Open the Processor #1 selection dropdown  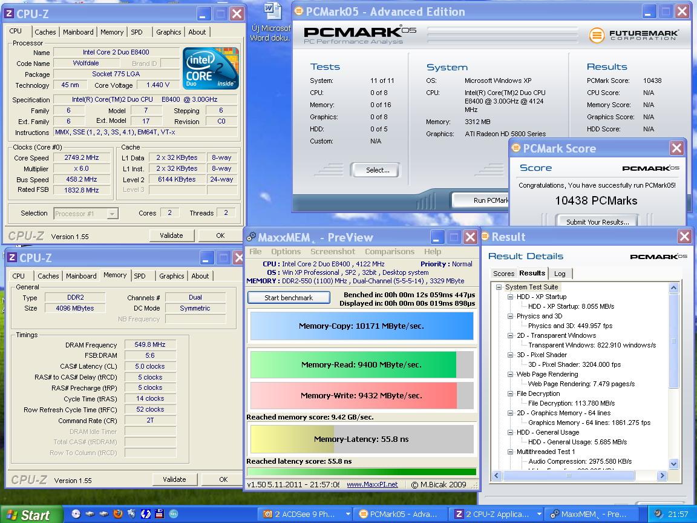pos(113,214)
